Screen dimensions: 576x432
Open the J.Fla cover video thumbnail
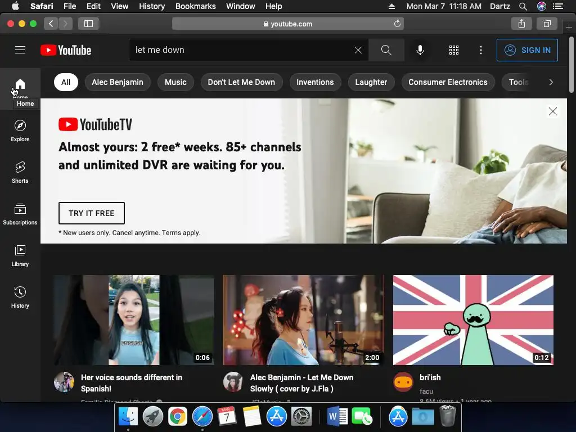(x=303, y=320)
